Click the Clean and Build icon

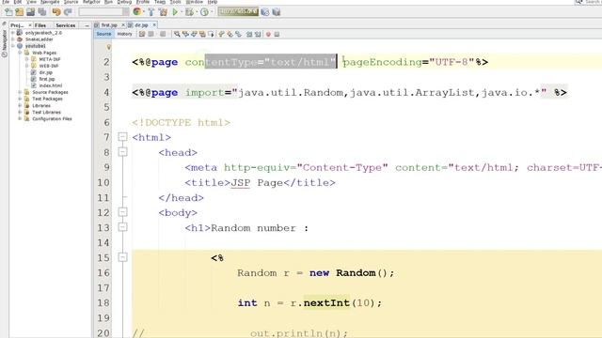[x=163, y=12]
